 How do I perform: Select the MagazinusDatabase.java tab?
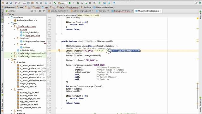pos(148,11)
